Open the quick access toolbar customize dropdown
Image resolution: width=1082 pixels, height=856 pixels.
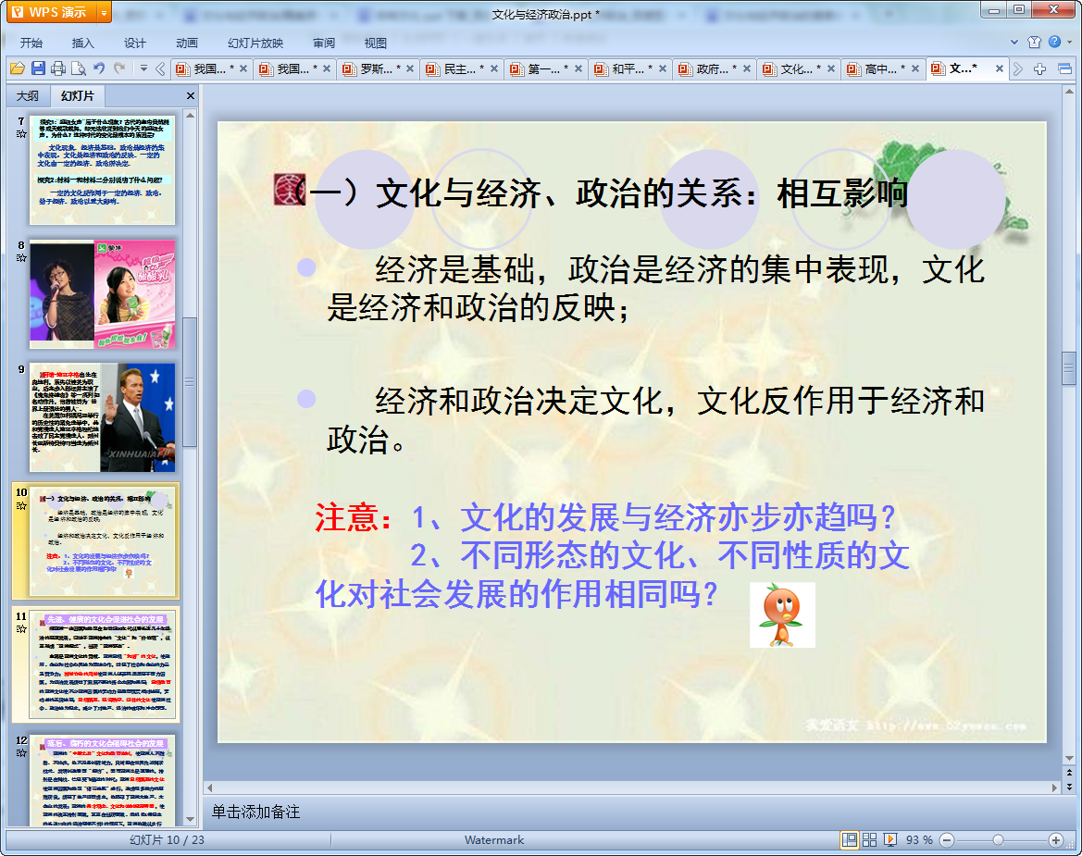[x=143, y=68]
